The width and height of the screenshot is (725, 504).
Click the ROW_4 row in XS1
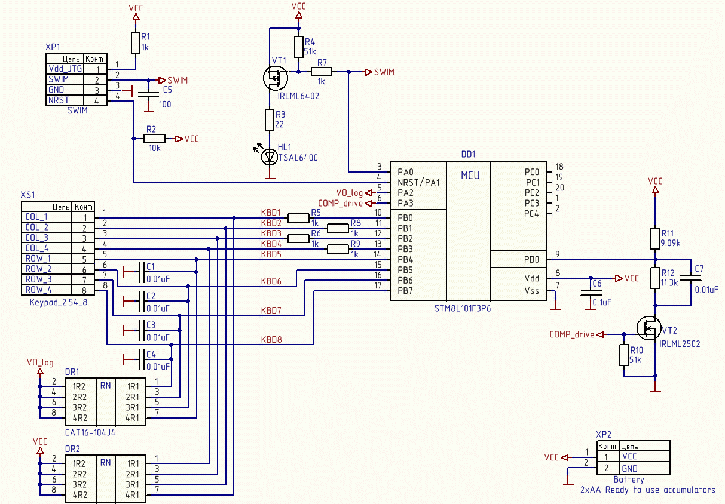click(57, 290)
